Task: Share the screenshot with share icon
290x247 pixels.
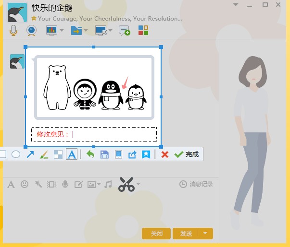Action: (x=132, y=154)
